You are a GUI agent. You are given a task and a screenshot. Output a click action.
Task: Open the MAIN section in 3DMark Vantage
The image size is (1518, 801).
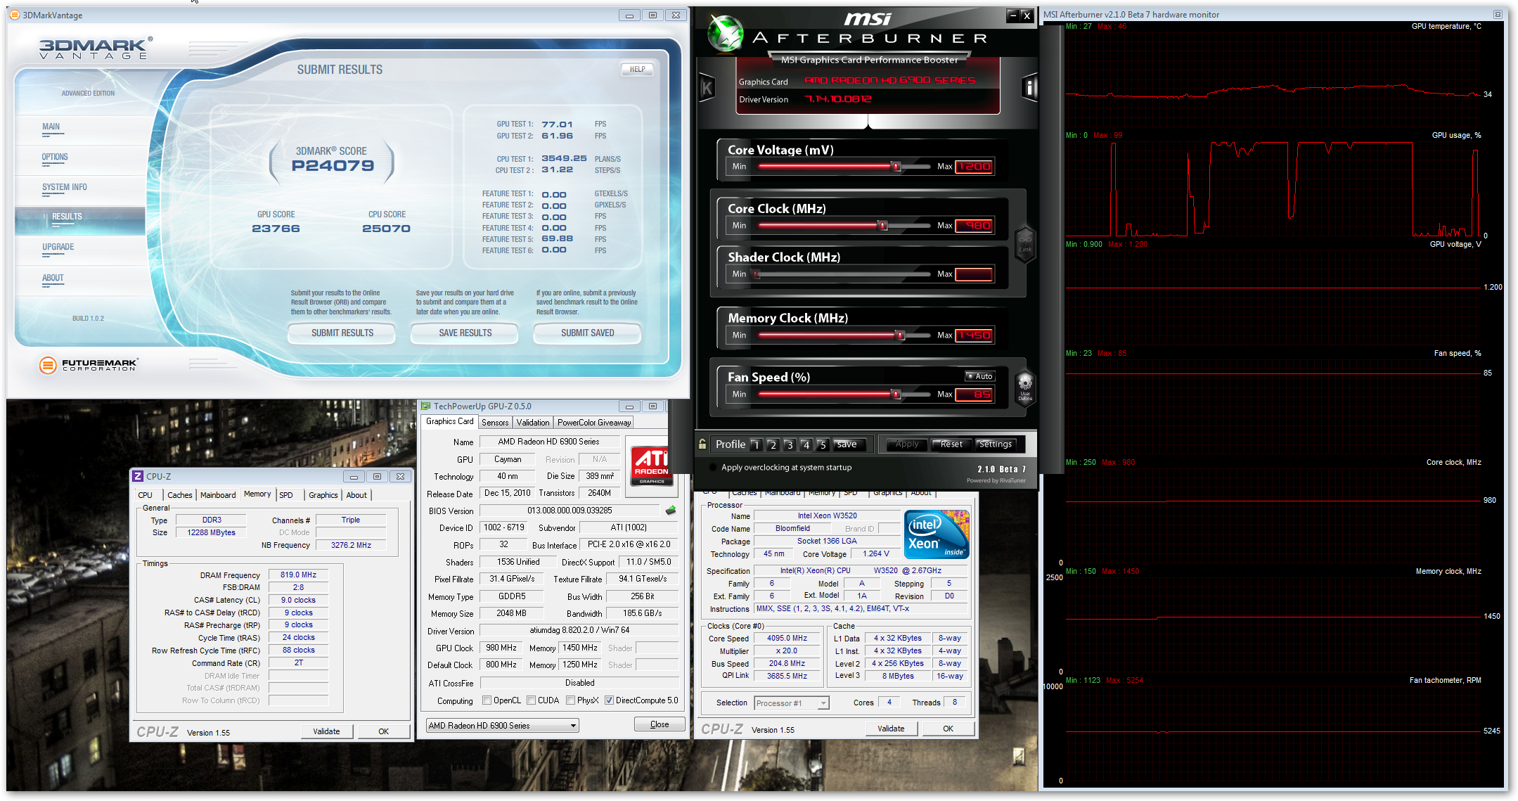(x=51, y=127)
